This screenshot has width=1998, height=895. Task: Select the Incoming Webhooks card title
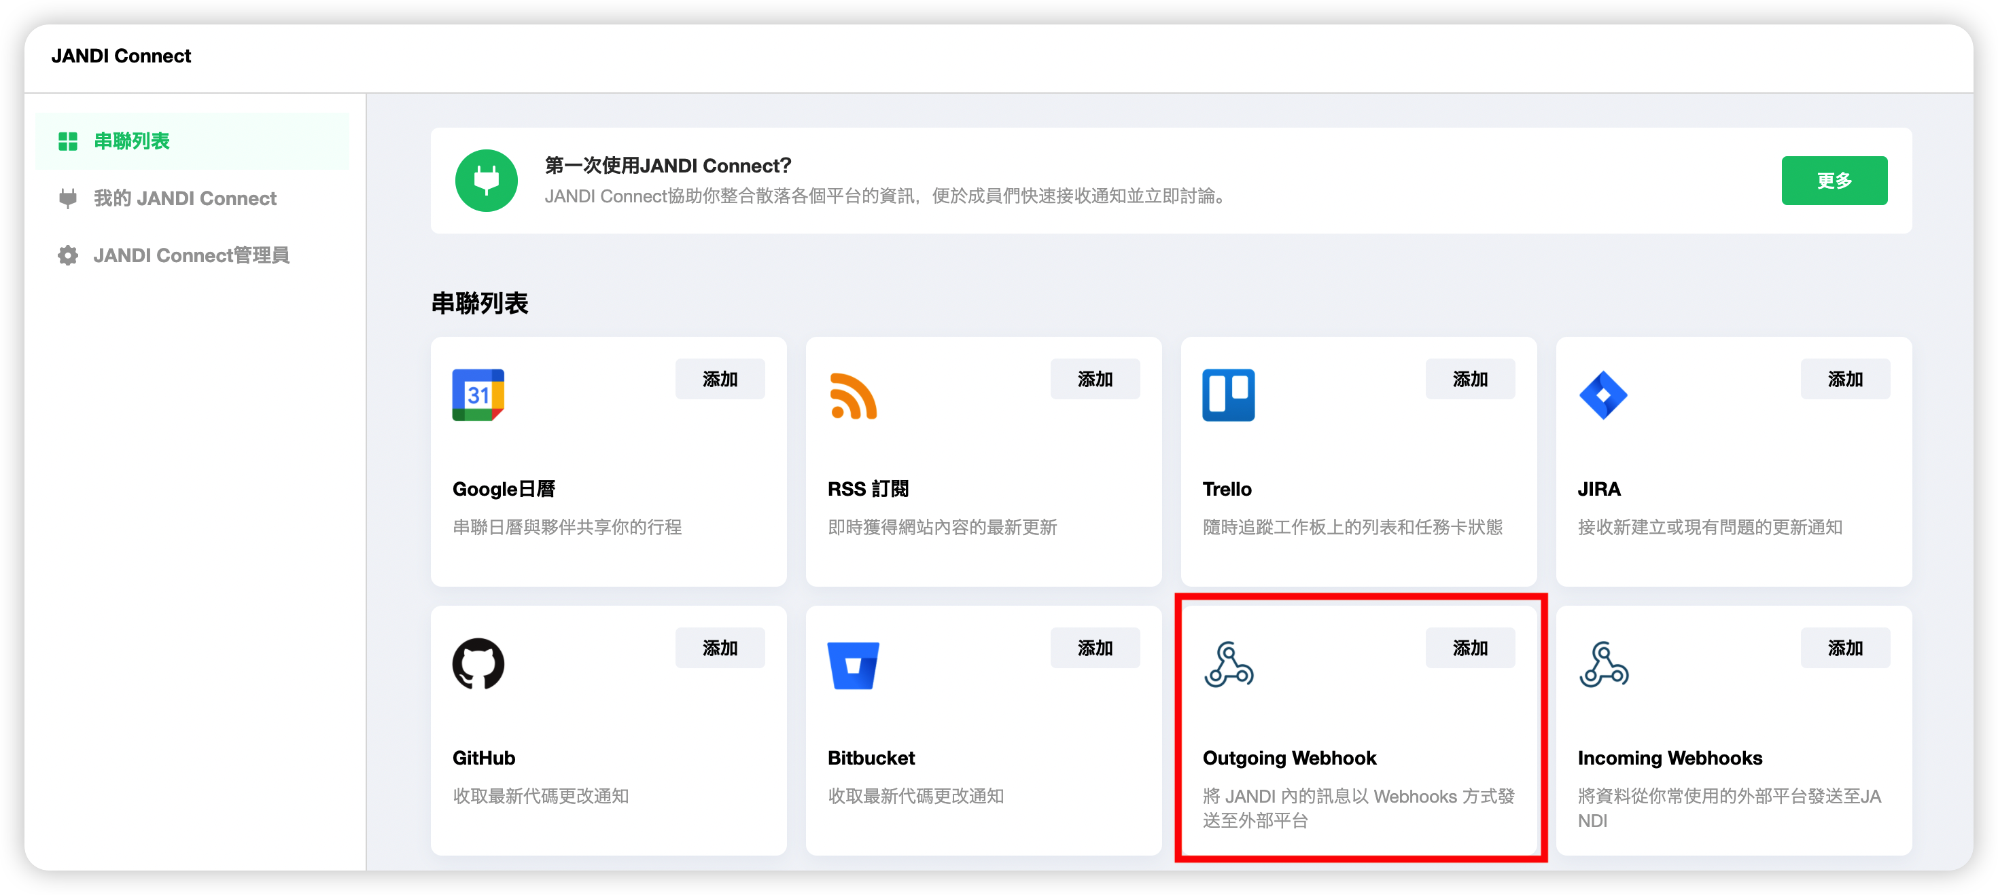tap(1669, 758)
